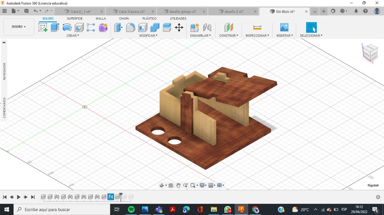Select the Joint tool
This screenshot has width=384, height=215.
point(207,28)
